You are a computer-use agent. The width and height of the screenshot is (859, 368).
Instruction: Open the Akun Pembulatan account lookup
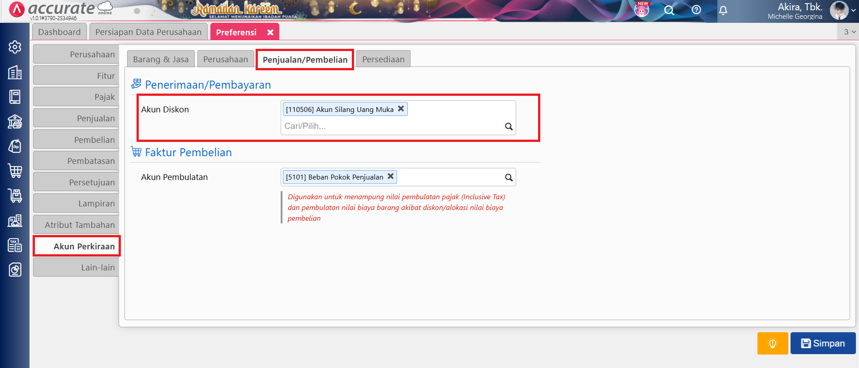coord(509,177)
